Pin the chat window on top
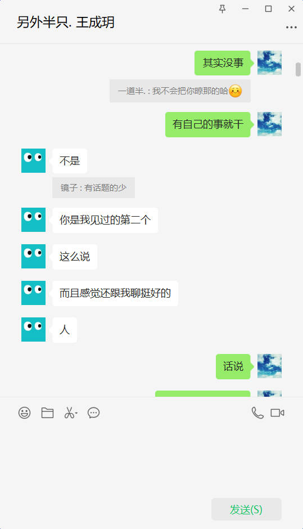 (x=222, y=9)
